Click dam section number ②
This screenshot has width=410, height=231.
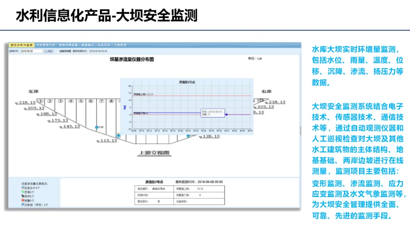tap(50, 101)
